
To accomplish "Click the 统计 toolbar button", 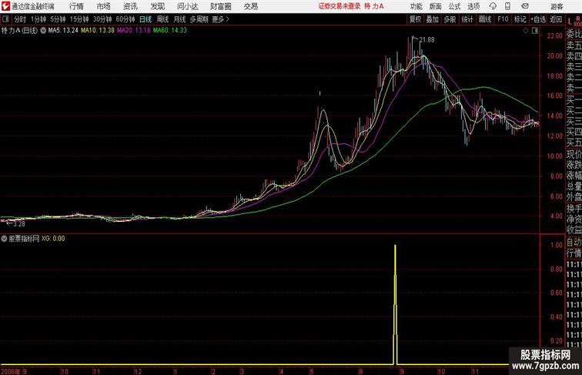I will click(x=467, y=19).
